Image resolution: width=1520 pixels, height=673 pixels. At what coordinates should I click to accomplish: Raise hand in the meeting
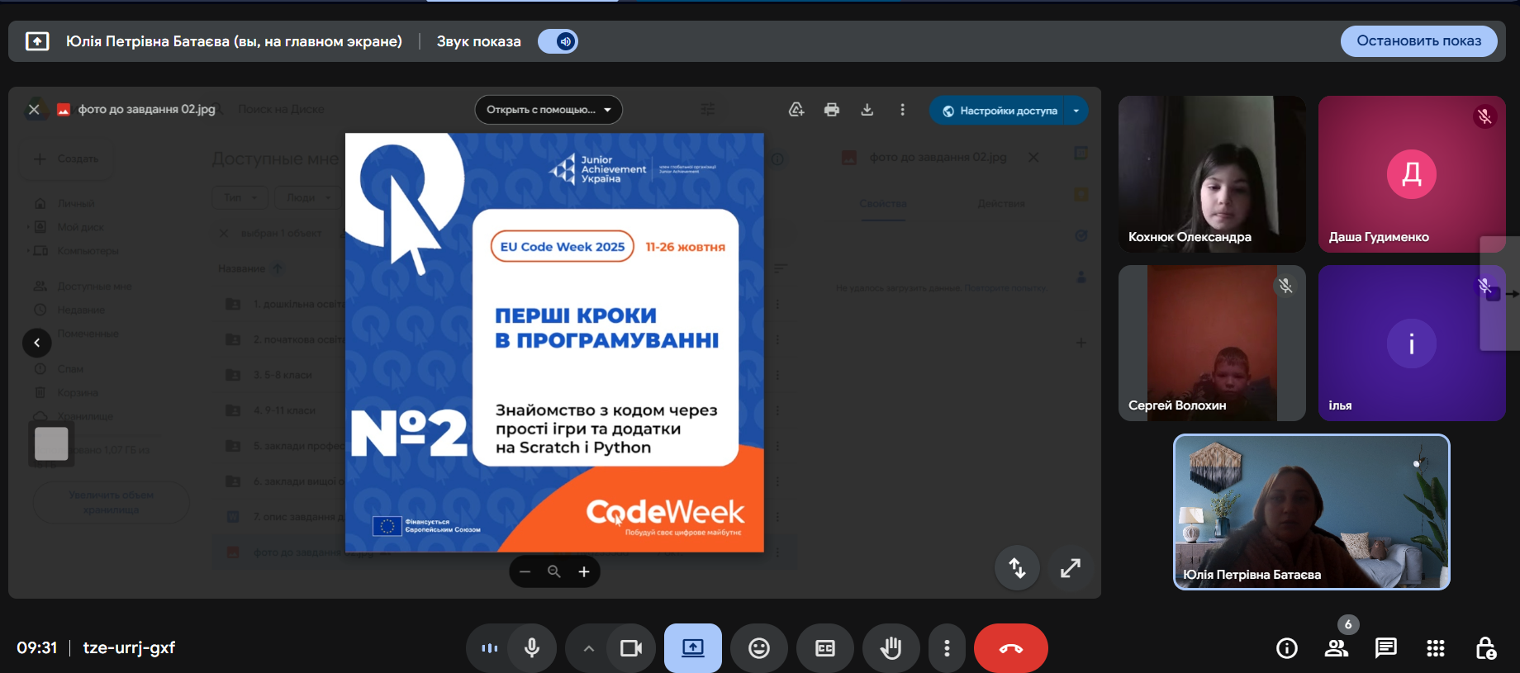891,648
